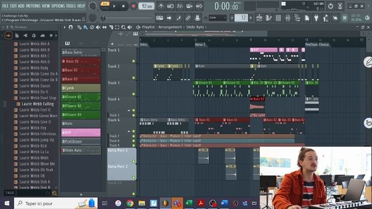The image size is (372, 209).
Task: Click the project files page icon
Action: coord(307,18)
